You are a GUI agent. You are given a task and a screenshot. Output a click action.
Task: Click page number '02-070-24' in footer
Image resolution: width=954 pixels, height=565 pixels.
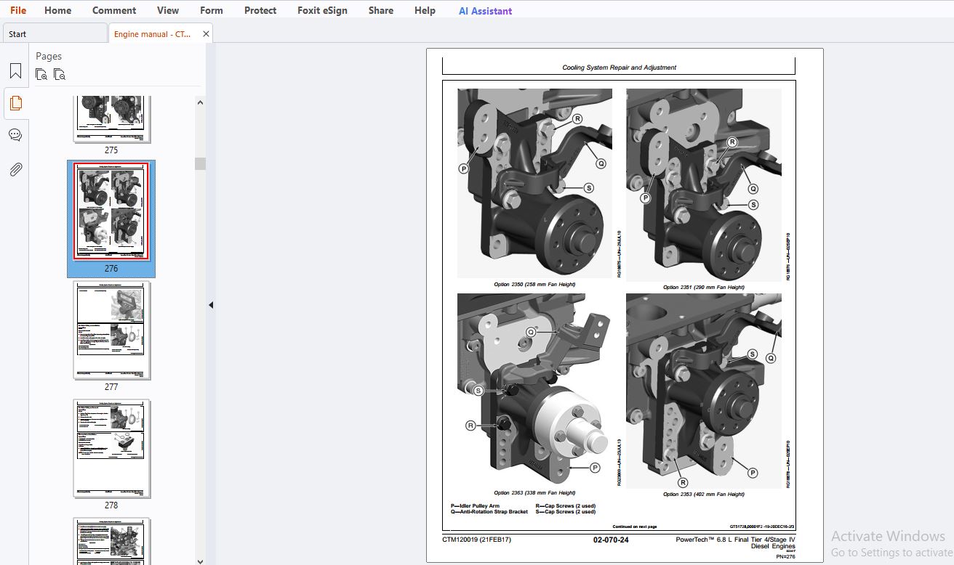[611, 540]
